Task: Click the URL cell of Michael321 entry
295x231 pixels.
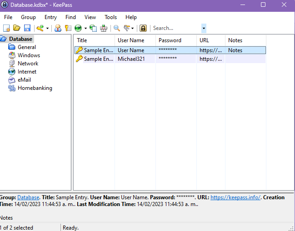Action: pyautogui.click(x=211, y=59)
